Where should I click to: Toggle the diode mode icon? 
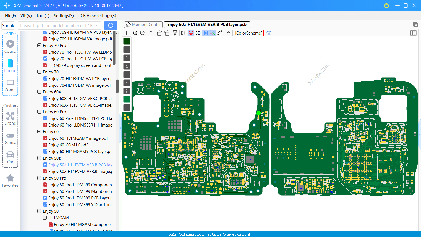pyautogui.click(x=205, y=33)
